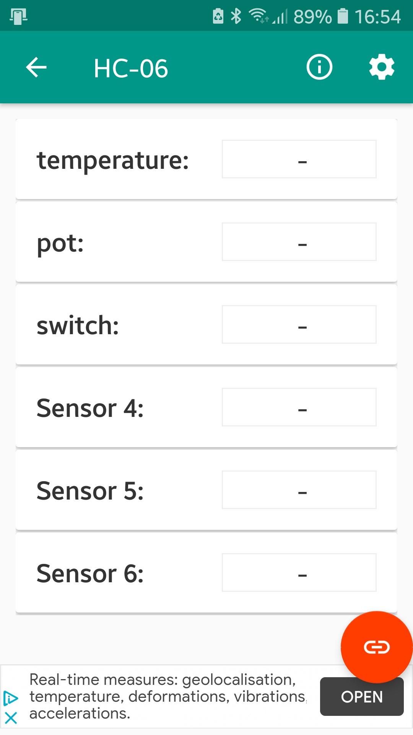
Task: Tap the Sensor 4 value field
Action: coord(299,407)
